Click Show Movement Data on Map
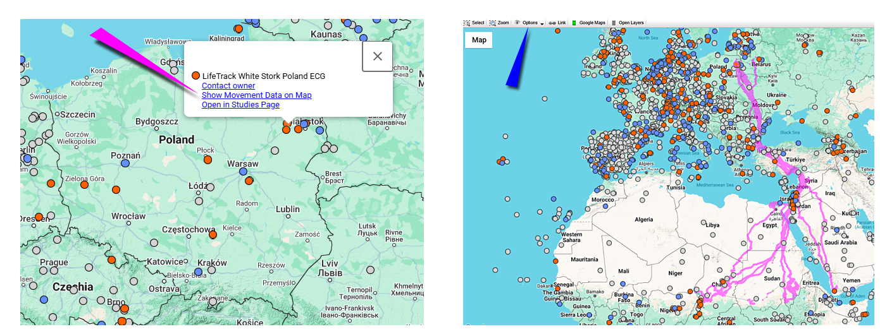Viewport: 880px width, 329px height. tap(256, 95)
